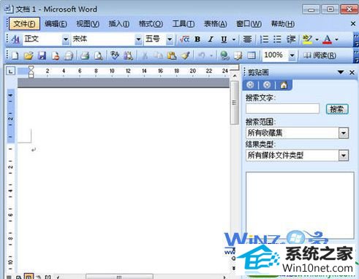
Task: Open the 表格(A) menu
Action: (215, 24)
